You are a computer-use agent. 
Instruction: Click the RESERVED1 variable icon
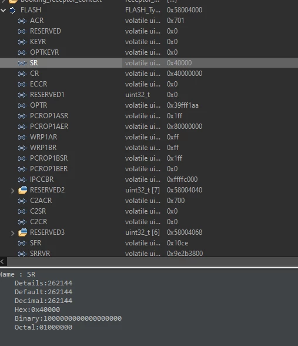pos(22,95)
